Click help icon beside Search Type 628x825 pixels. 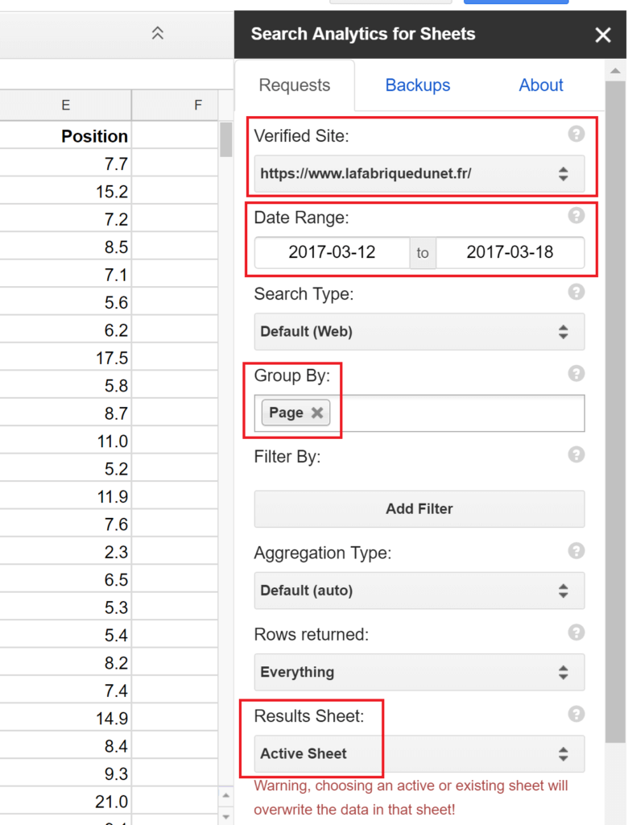pyautogui.click(x=576, y=292)
